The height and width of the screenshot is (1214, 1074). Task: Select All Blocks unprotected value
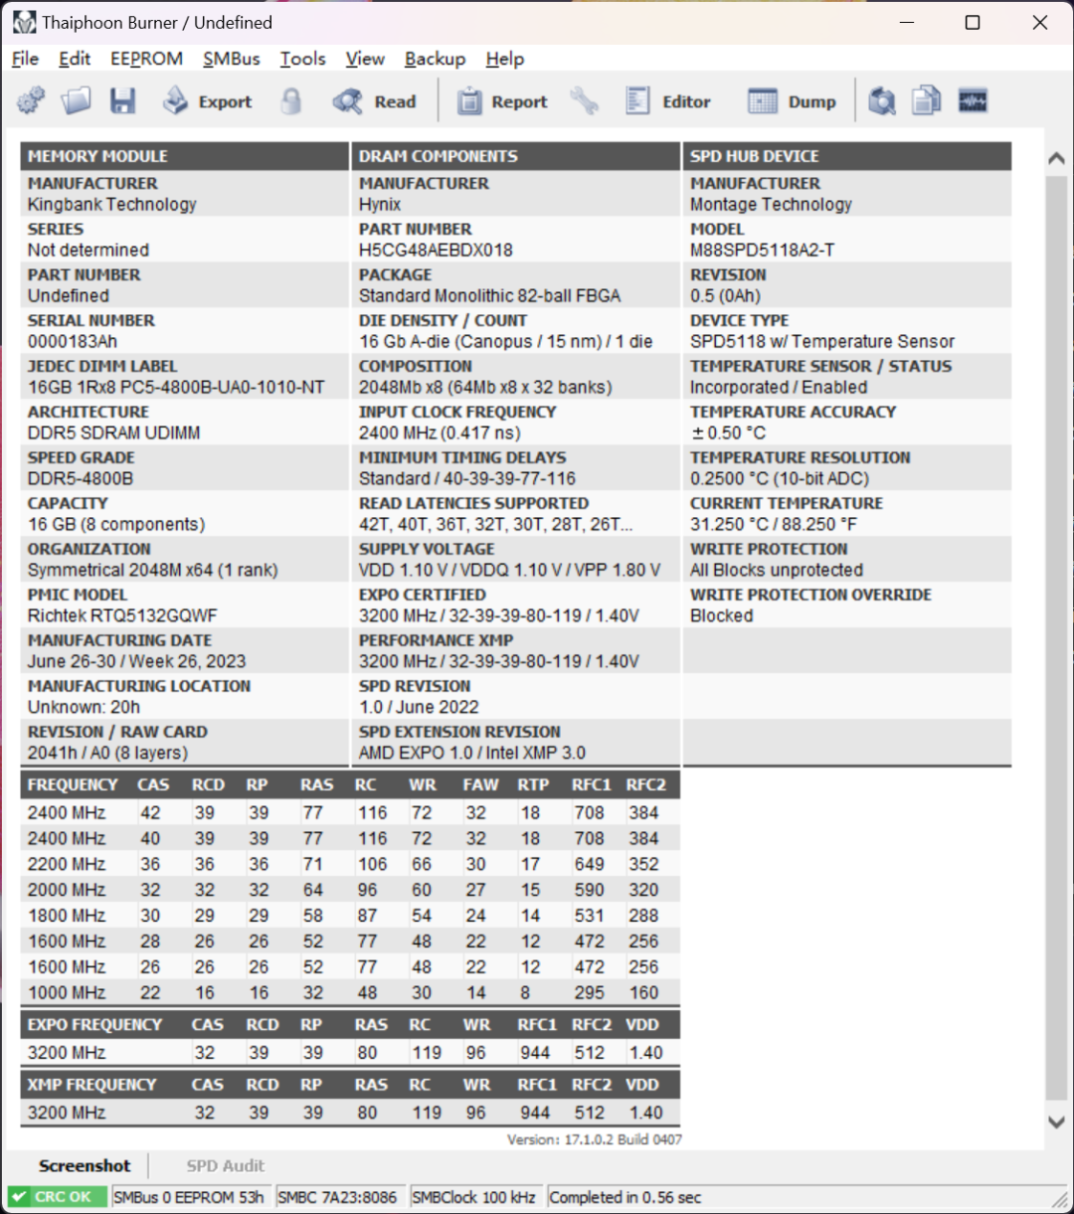777,571
